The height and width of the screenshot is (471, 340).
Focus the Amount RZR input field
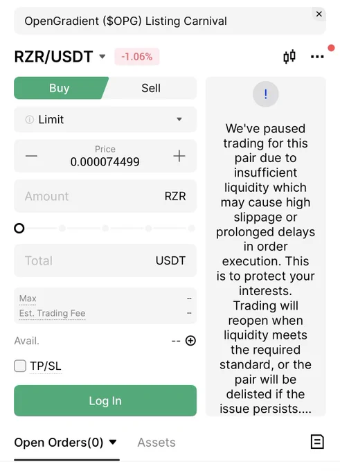click(x=105, y=196)
